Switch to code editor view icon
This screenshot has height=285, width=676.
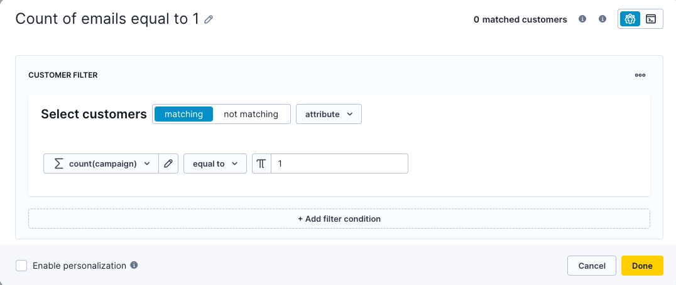click(x=651, y=19)
